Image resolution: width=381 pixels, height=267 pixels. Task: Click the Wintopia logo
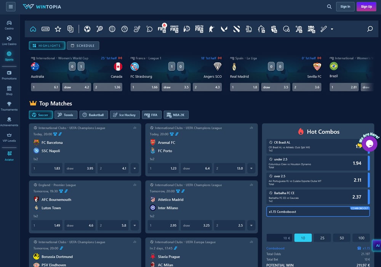tap(42, 6)
